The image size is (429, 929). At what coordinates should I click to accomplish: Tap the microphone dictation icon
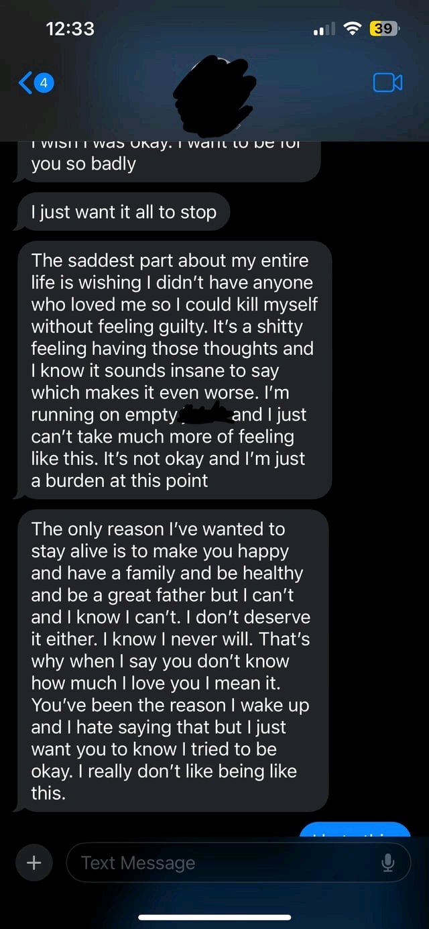click(x=388, y=863)
